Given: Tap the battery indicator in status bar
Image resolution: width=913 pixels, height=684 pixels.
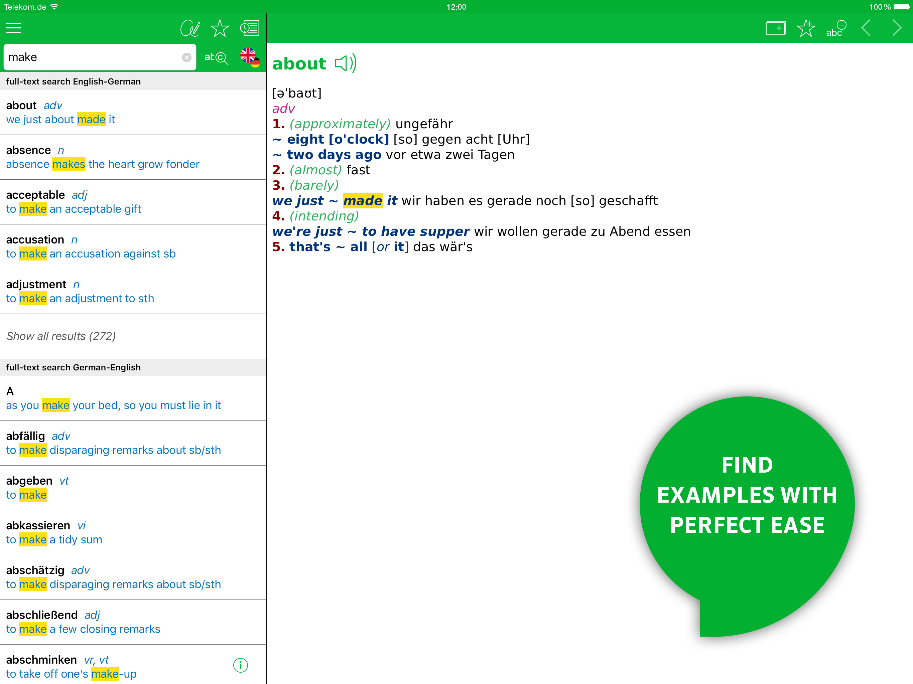Looking at the screenshot, I should coord(901,7).
